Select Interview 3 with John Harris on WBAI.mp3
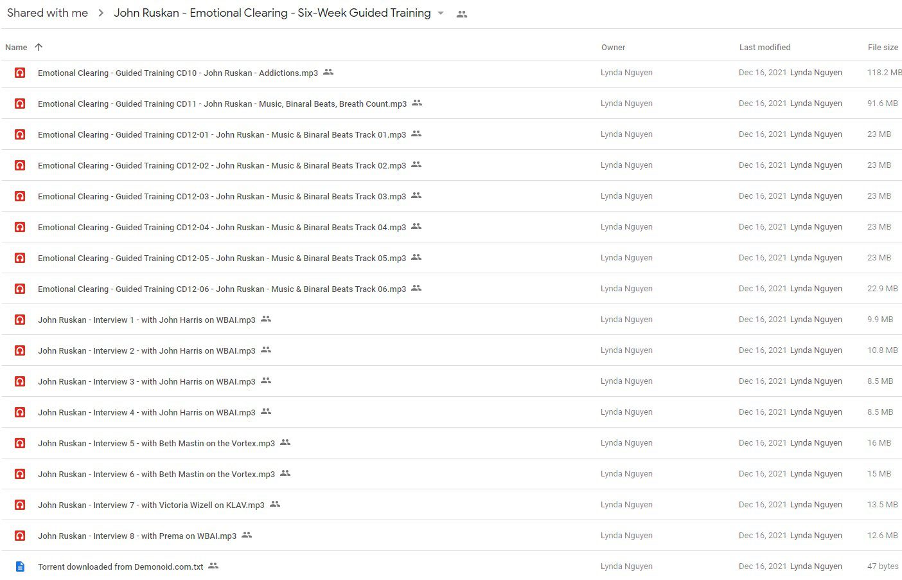 click(x=146, y=382)
